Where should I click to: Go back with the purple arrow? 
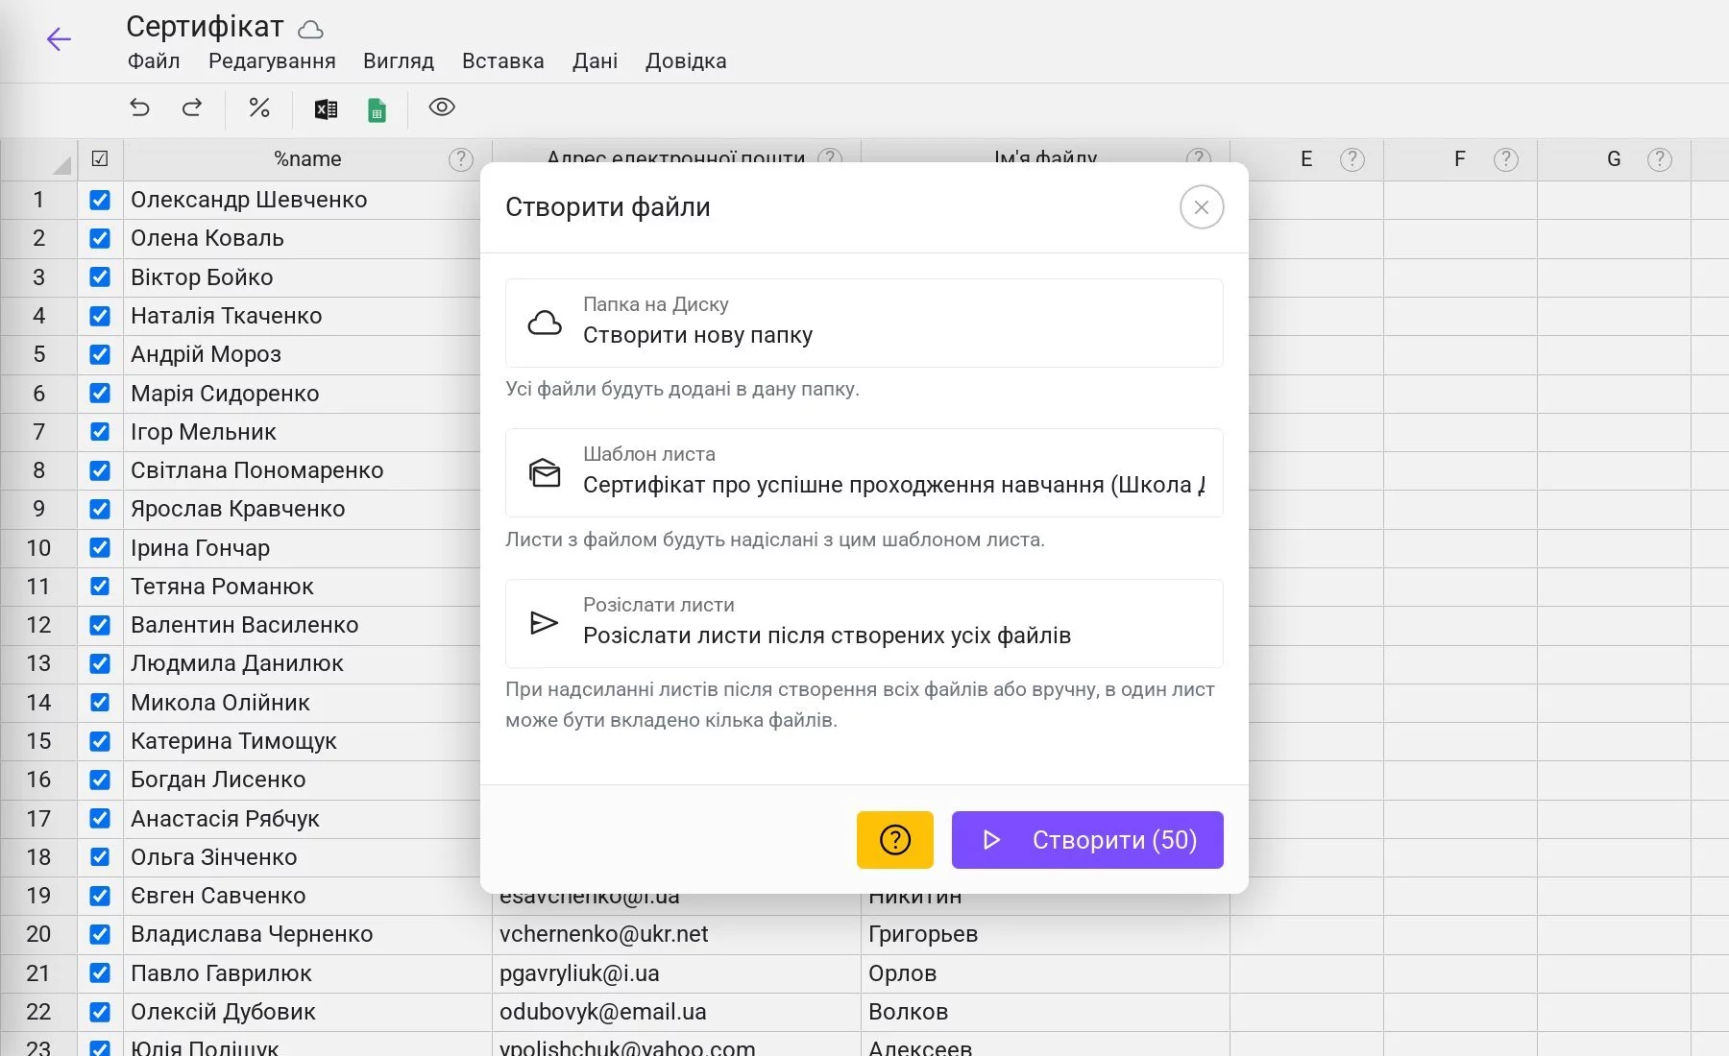59,38
